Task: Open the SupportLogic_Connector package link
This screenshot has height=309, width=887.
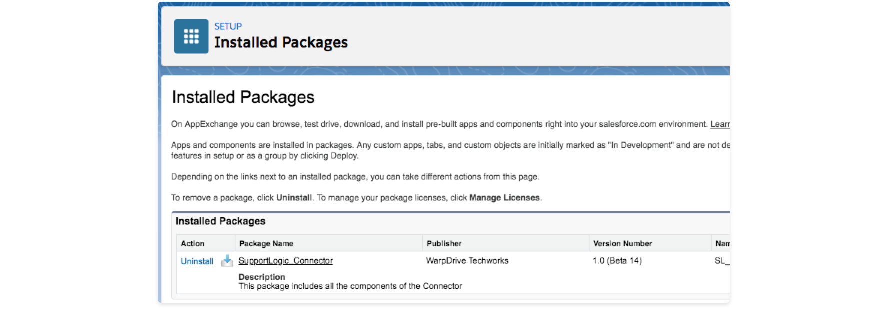Action: point(285,261)
